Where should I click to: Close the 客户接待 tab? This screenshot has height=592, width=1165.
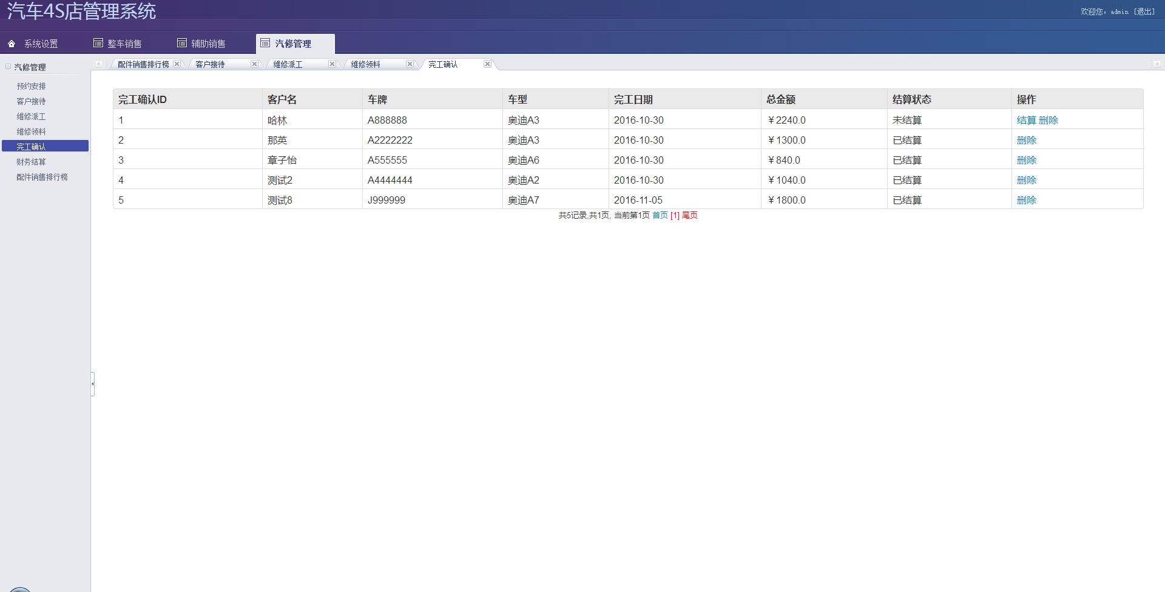point(254,64)
